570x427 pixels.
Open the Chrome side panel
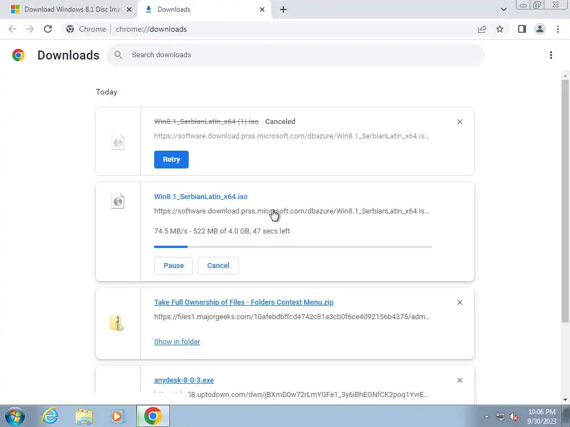[522, 29]
